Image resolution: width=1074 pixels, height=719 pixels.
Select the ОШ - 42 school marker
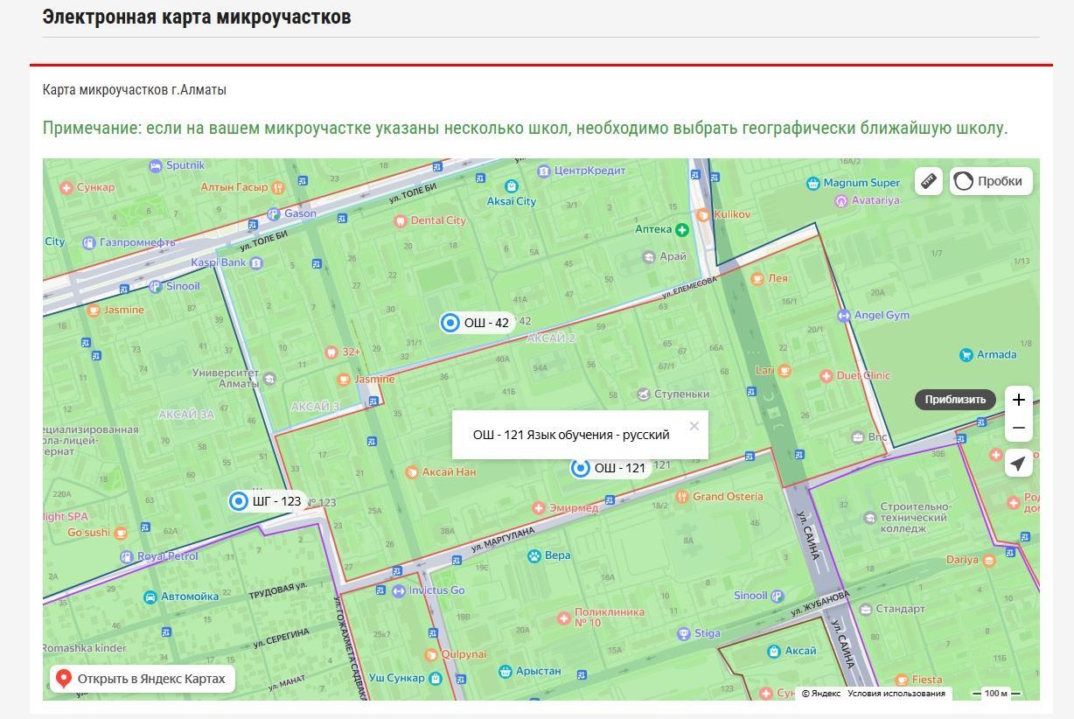click(x=450, y=323)
